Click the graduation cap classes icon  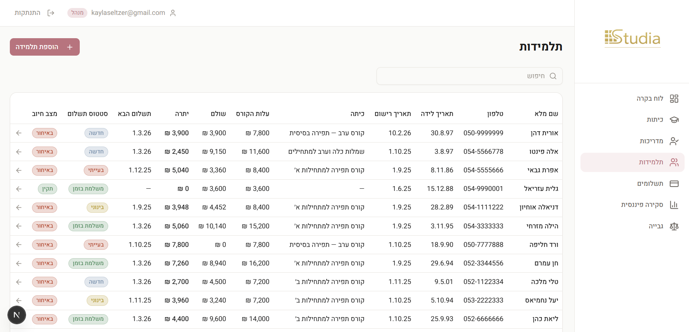[674, 120]
